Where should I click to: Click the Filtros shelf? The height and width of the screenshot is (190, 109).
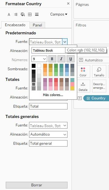tap(91, 32)
